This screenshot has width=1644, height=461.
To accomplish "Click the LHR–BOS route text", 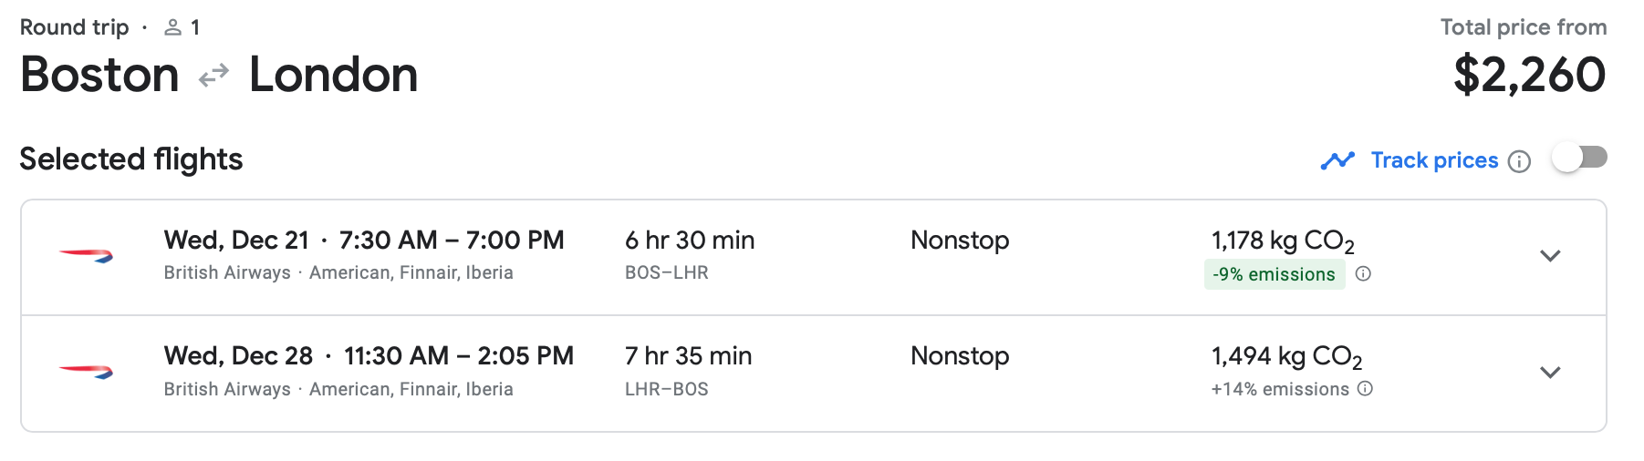I will 666,389.
